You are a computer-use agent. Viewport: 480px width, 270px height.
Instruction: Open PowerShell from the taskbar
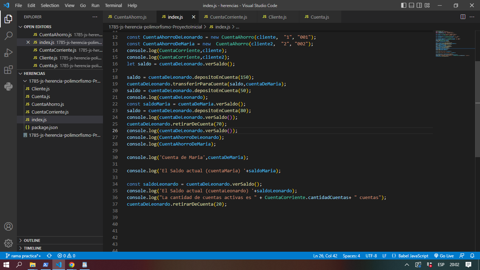[46, 265]
